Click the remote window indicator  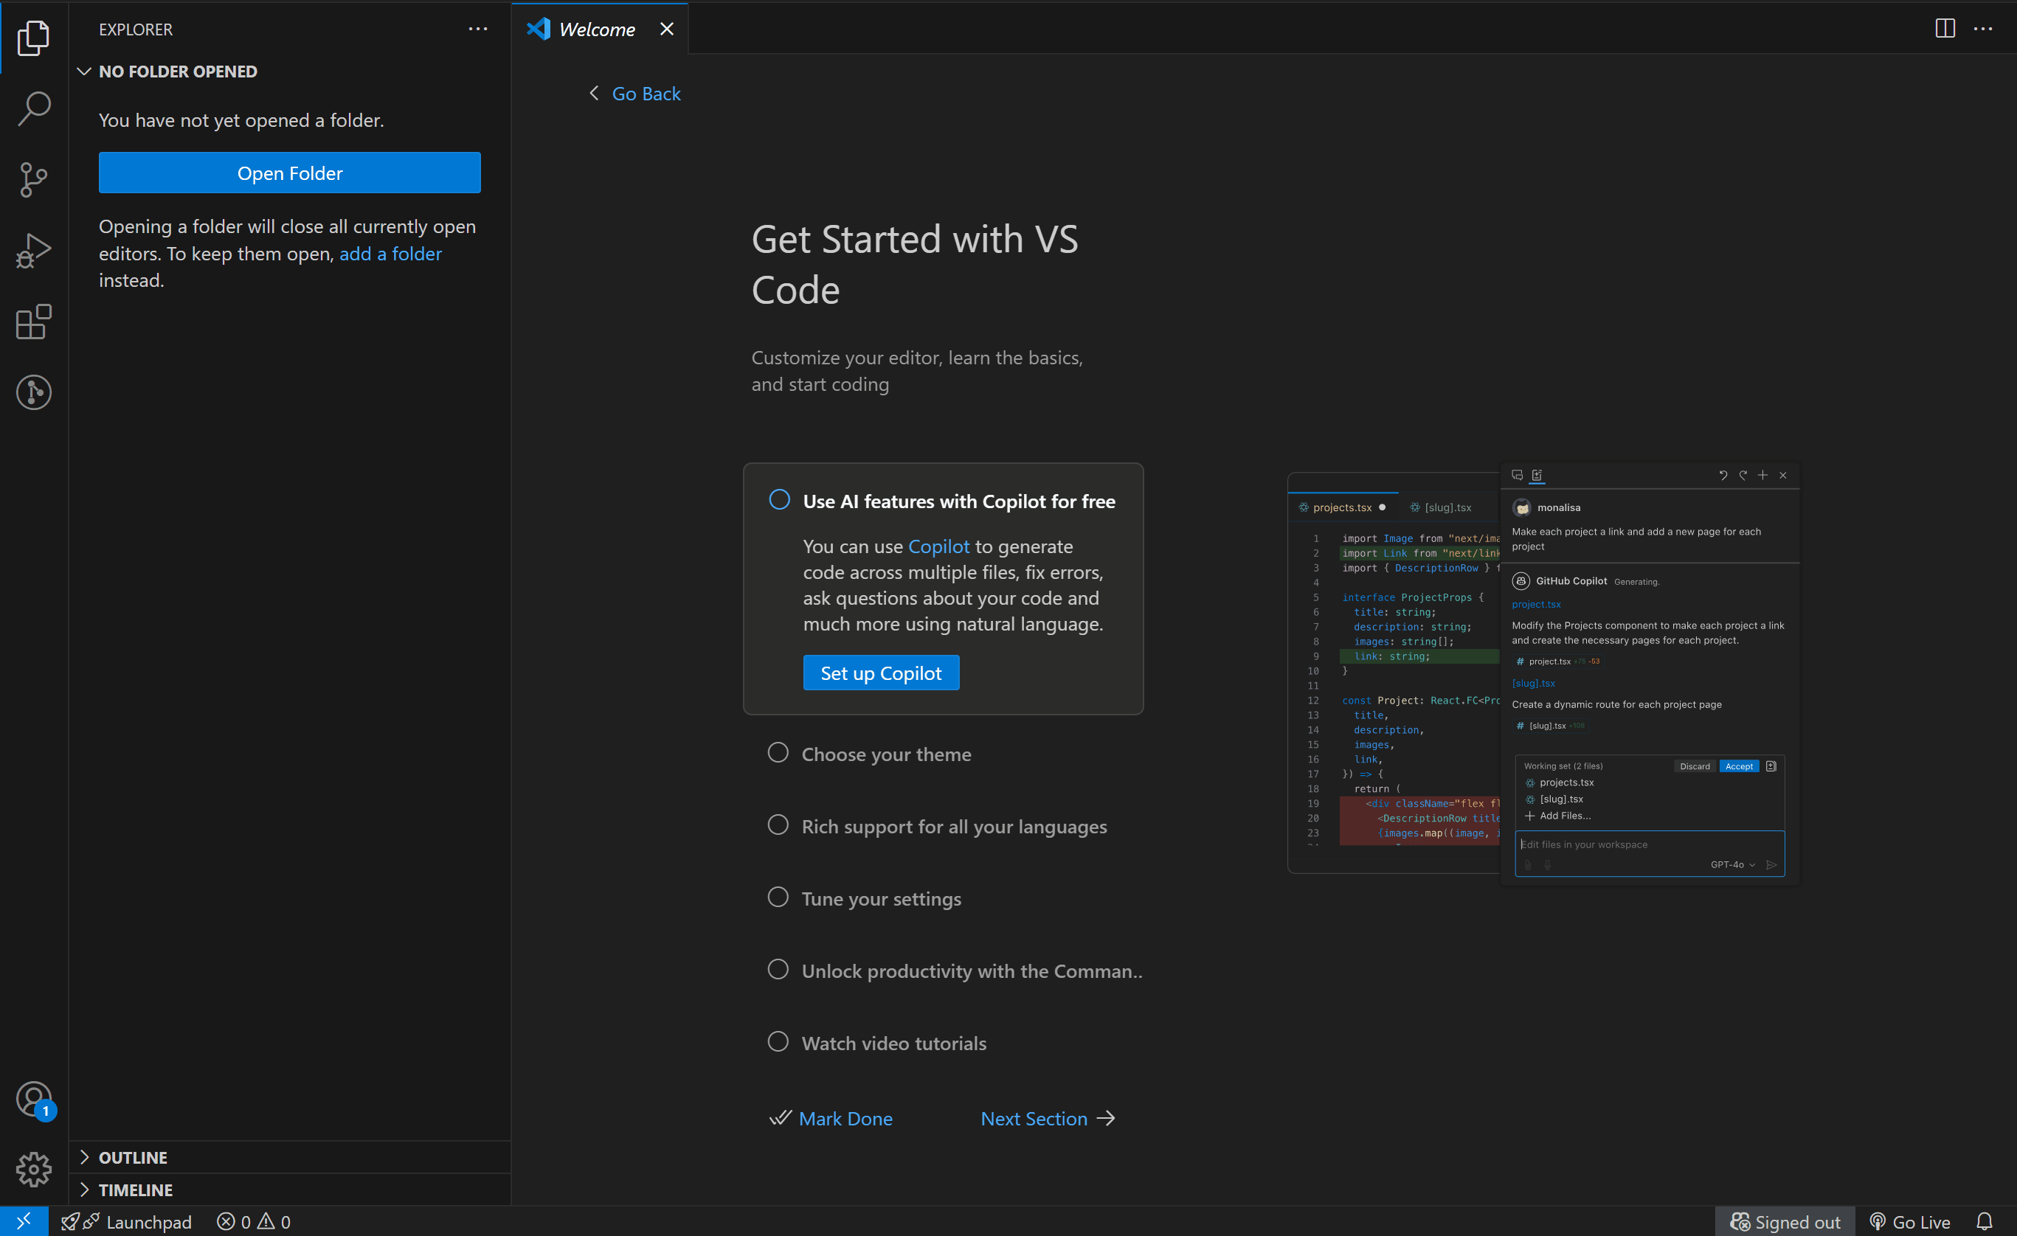pos(24,1221)
